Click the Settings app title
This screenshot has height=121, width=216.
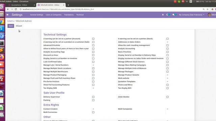point(17,15)
